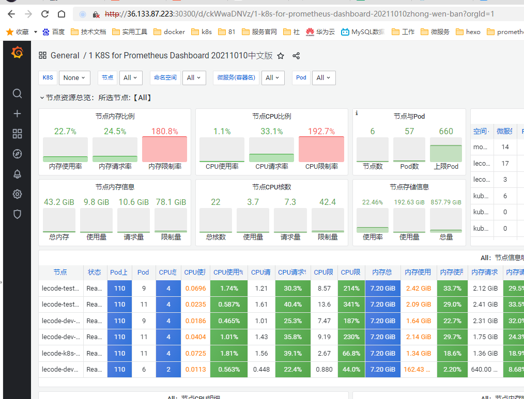Click the lecode-k8s node name cell
Viewport: 524px width, 399px height.
click(61, 353)
